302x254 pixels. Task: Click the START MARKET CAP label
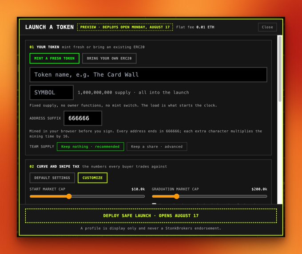pyautogui.click(x=48, y=189)
